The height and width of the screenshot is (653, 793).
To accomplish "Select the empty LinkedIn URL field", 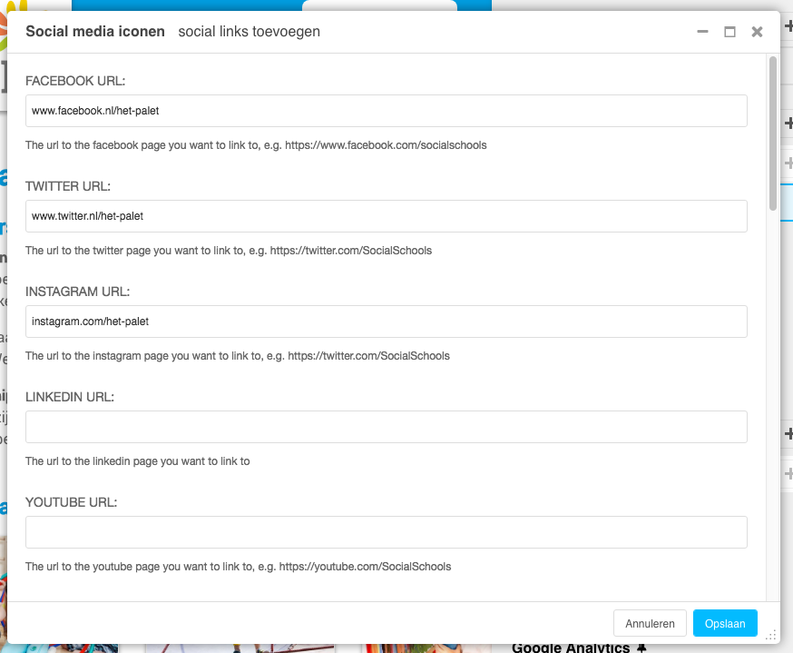I will tap(386, 427).
